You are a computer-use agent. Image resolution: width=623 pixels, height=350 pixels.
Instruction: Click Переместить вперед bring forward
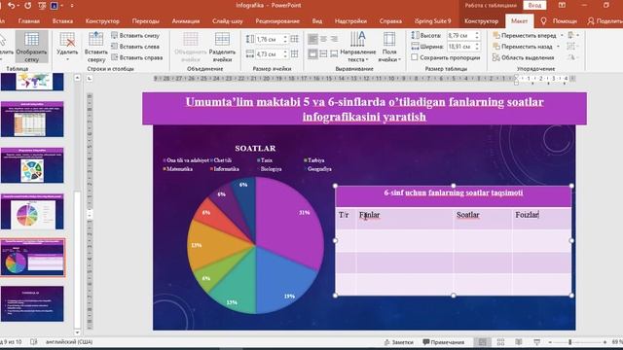[525, 35]
